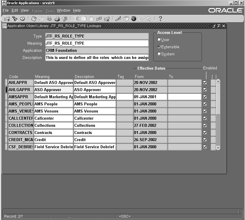Toggle Enabled checkbox for AMS People row
The image size is (245, 220).
(205, 104)
